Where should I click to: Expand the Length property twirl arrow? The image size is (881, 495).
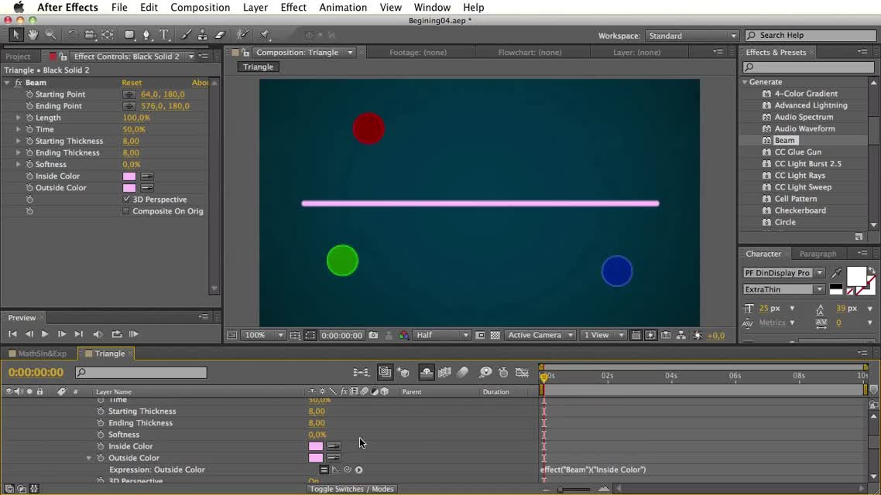pos(18,118)
